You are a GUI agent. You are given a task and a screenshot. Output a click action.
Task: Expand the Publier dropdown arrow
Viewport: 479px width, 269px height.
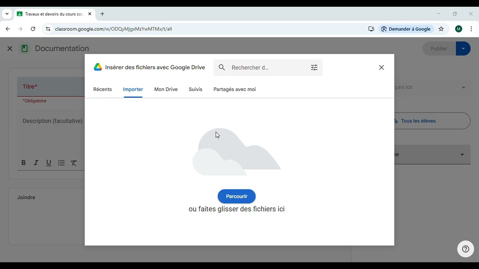[x=463, y=49]
